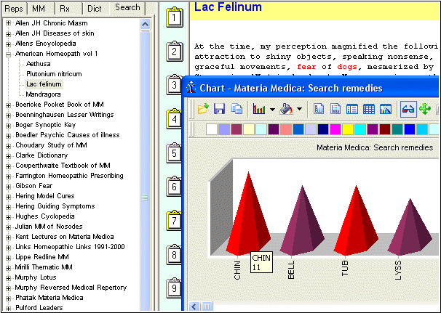Open chart type dropdown arrow
The height and width of the screenshot is (313, 441).
point(272,109)
